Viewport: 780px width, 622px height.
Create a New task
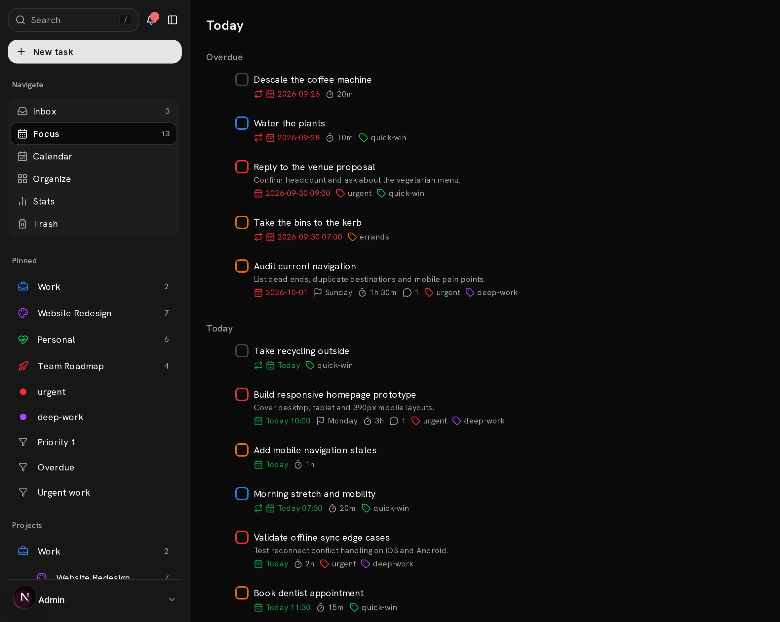(95, 52)
